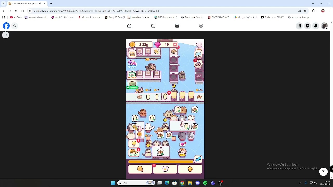
Task: Click the Facebook logo
Action: click(6, 26)
